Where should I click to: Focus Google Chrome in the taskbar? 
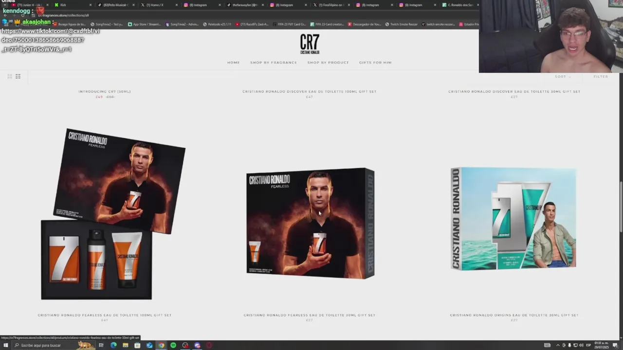tap(161, 345)
